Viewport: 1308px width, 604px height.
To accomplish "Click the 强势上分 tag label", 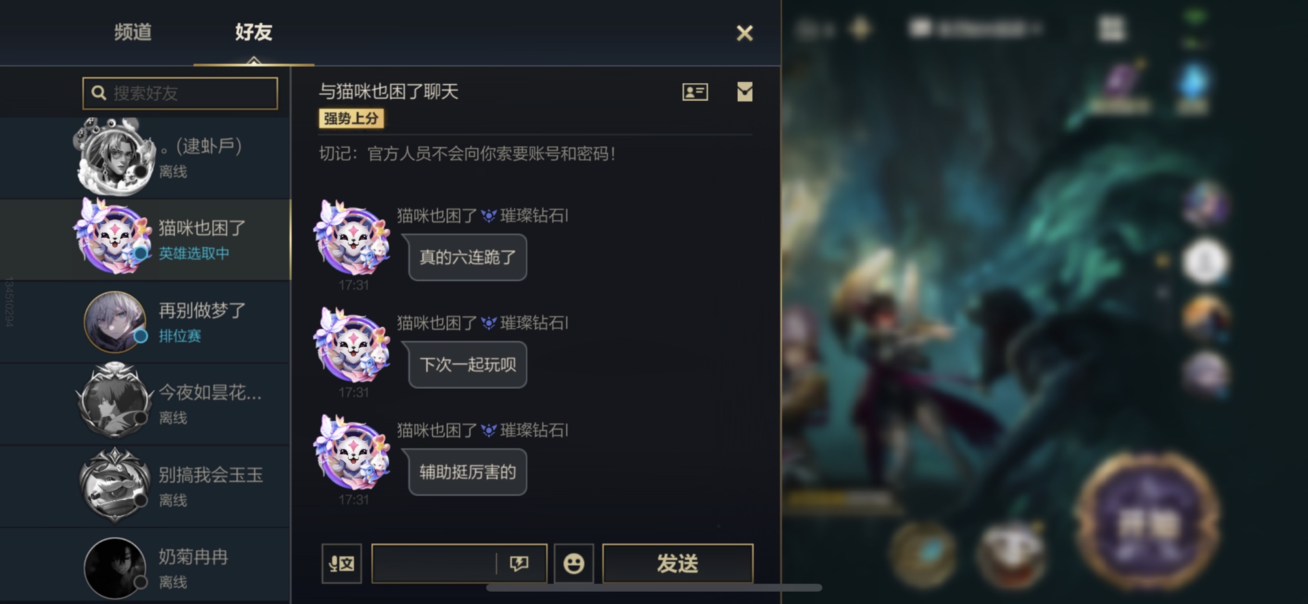I will (351, 118).
